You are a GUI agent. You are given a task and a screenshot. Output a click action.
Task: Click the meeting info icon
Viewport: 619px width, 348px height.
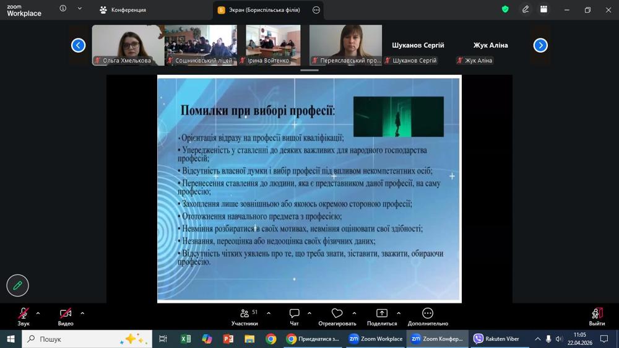(x=63, y=9)
